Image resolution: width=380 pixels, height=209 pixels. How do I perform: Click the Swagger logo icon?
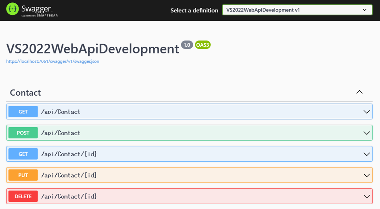pyautogui.click(x=12, y=9)
